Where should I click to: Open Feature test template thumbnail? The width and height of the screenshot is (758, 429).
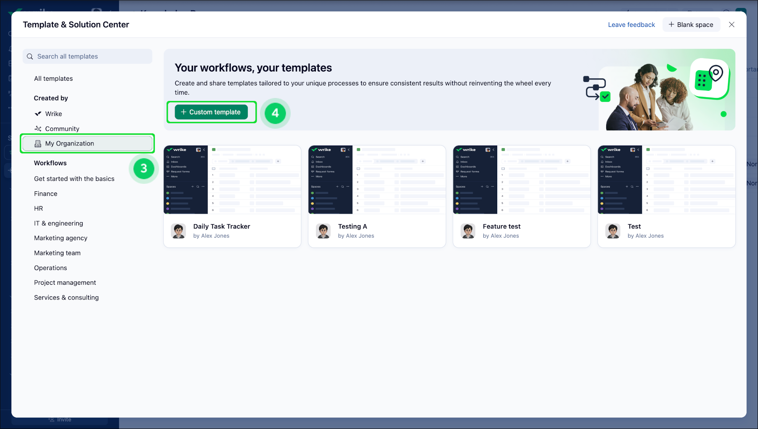[x=522, y=180]
